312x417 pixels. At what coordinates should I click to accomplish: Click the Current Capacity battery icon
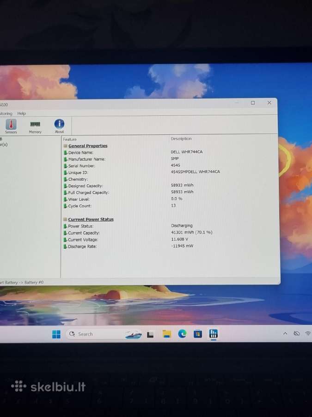65,233
